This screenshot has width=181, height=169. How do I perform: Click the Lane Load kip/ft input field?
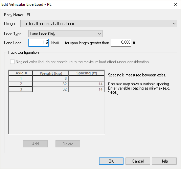click(39, 43)
